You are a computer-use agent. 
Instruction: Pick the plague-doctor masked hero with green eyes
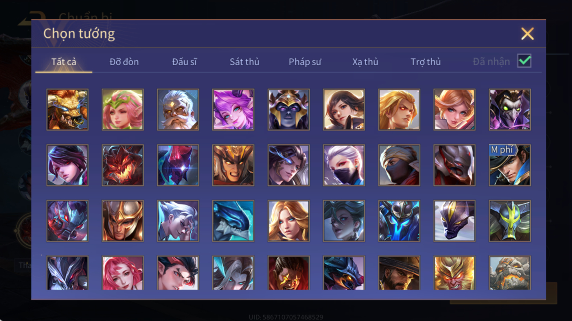click(x=510, y=110)
